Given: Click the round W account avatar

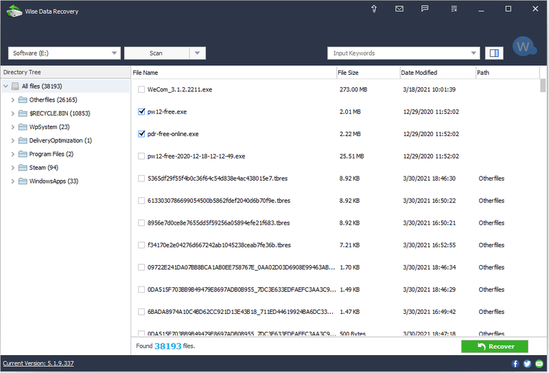Looking at the screenshot, I should (x=524, y=47).
